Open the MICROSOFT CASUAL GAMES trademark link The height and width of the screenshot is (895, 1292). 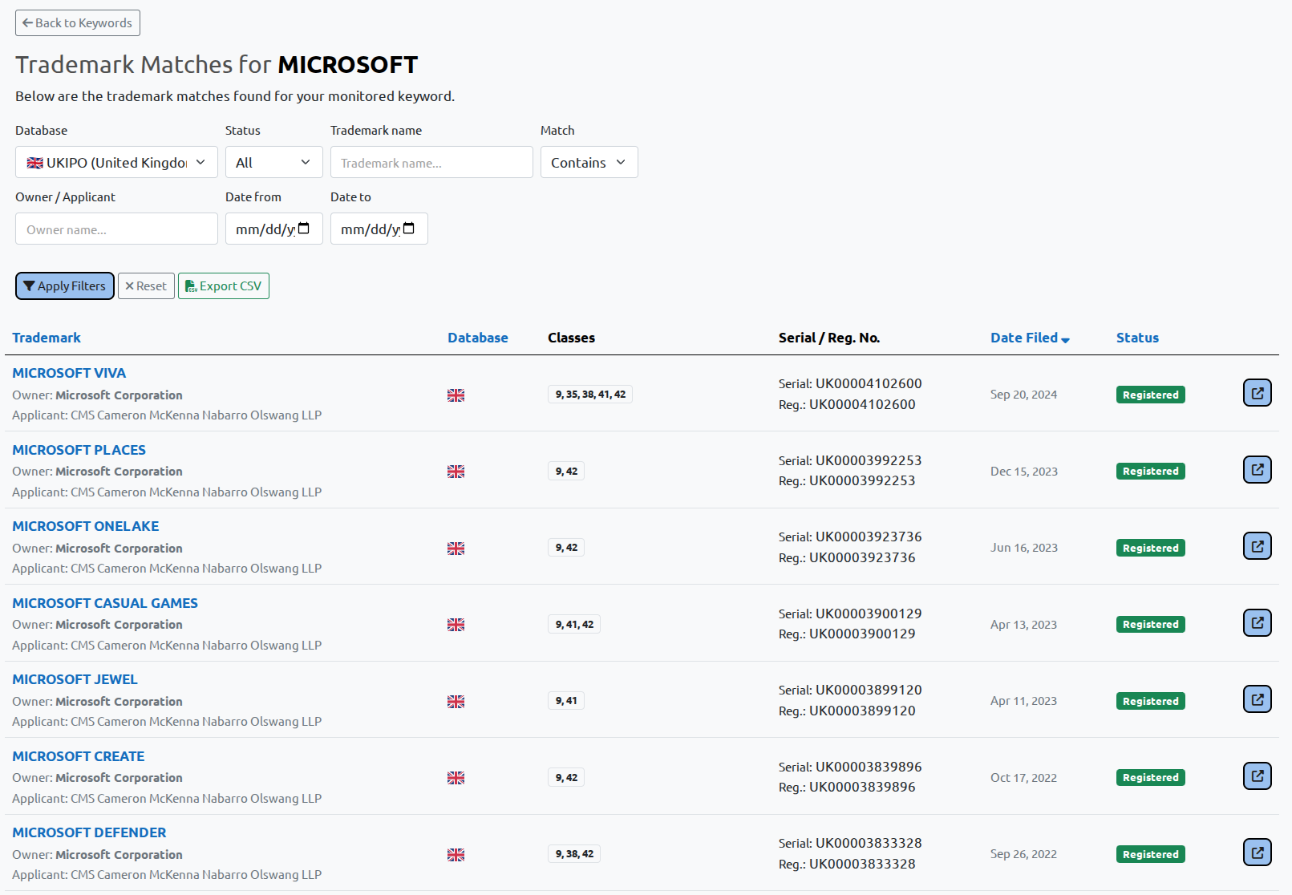pyautogui.click(x=104, y=602)
